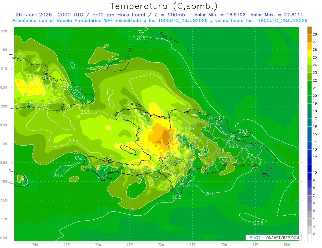Pick the lime swatch between scale labels 23 and 24
This screenshot has height=248, width=322.
point(309,69)
